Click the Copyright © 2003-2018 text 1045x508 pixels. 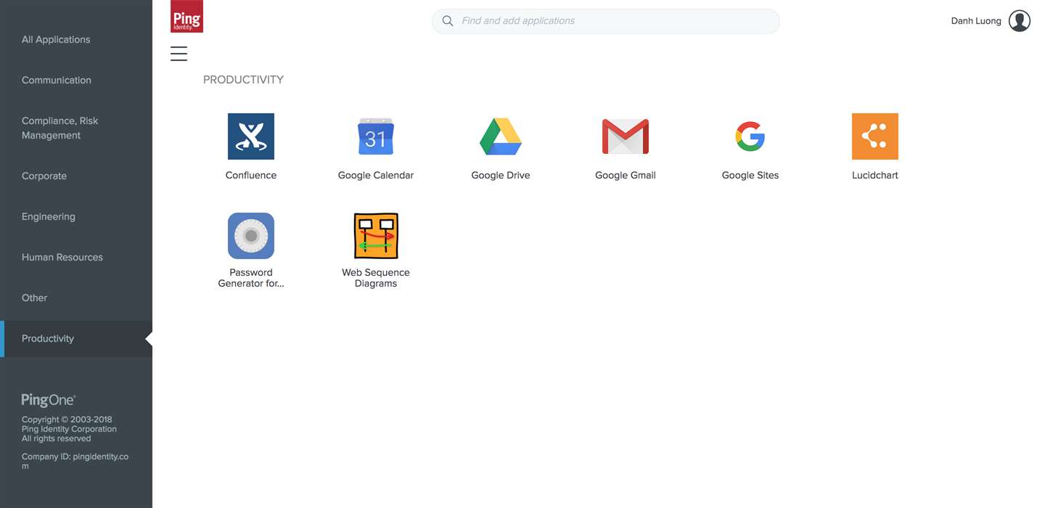pyautogui.click(x=67, y=419)
